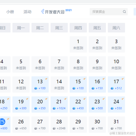
Task: Click the gray ore icon on day 26
Action: [17, 128]
